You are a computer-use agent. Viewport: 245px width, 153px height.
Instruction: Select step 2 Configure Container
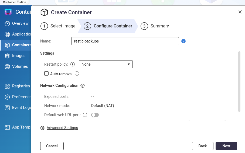(x=108, y=26)
